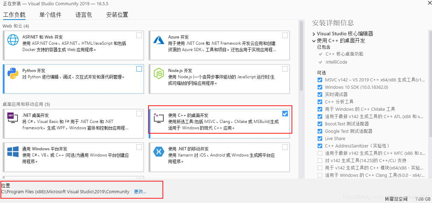
Task: Click the 更改... location link
Action: coord(140,192)
